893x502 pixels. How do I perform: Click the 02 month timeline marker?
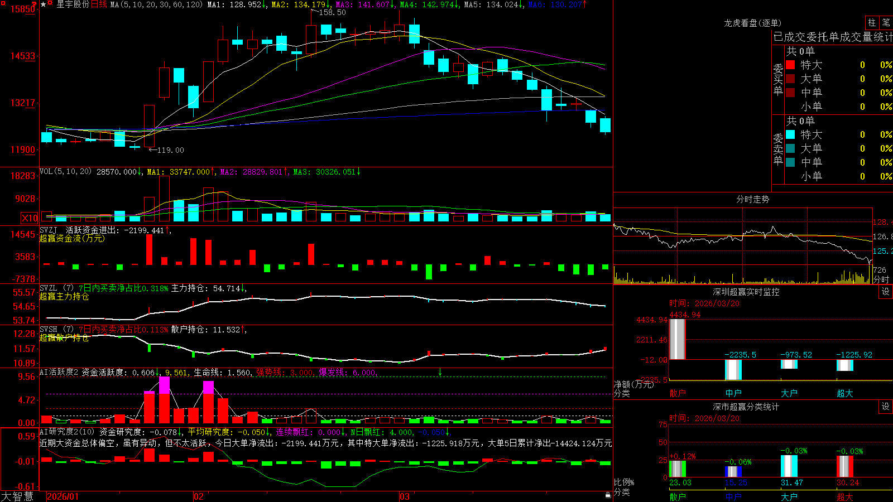(199, 496)
